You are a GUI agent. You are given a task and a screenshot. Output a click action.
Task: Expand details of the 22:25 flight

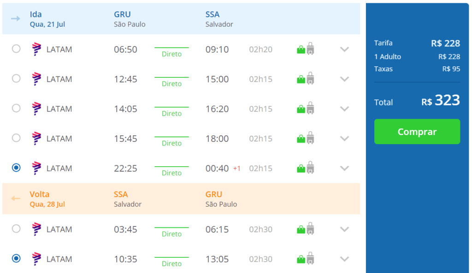pos(344,168)
